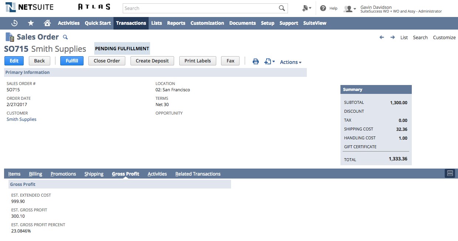The image size is (458, 241).
Task: Open quick search next to Sales Order
Action: [x=65, y=37]
